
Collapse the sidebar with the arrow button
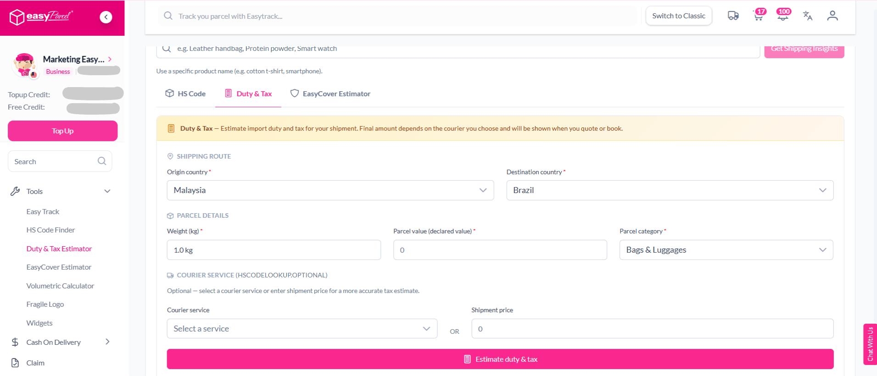pyautogui.click(x=106, y=17)
